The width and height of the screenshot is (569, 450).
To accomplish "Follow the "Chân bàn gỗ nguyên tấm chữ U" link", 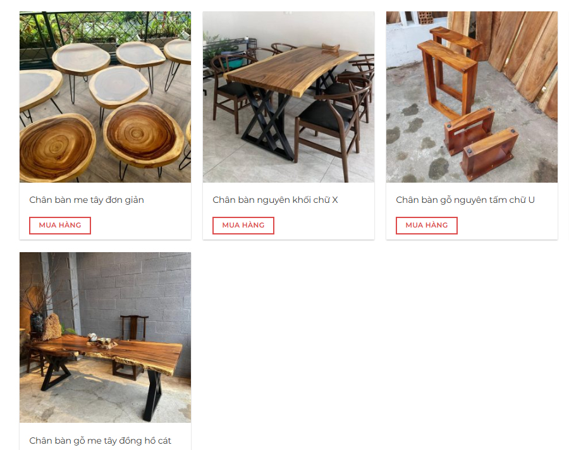I will tap(465, 200).
